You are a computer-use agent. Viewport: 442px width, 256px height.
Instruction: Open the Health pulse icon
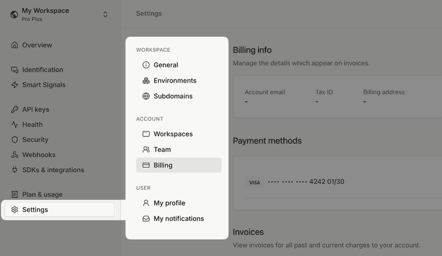tap(15, 124)
